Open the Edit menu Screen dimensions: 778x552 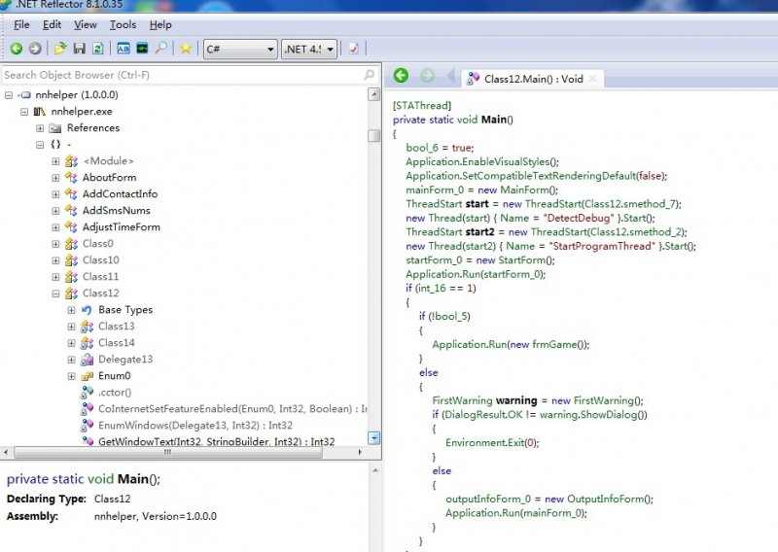click(52, 25)
